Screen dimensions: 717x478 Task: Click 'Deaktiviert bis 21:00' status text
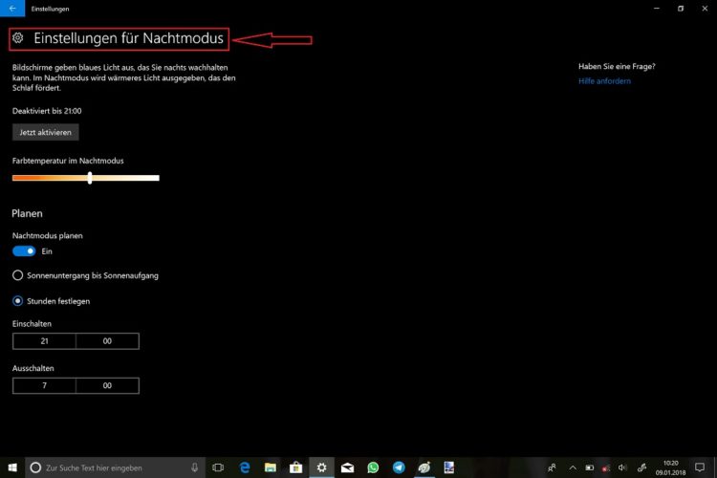point(47,111)
